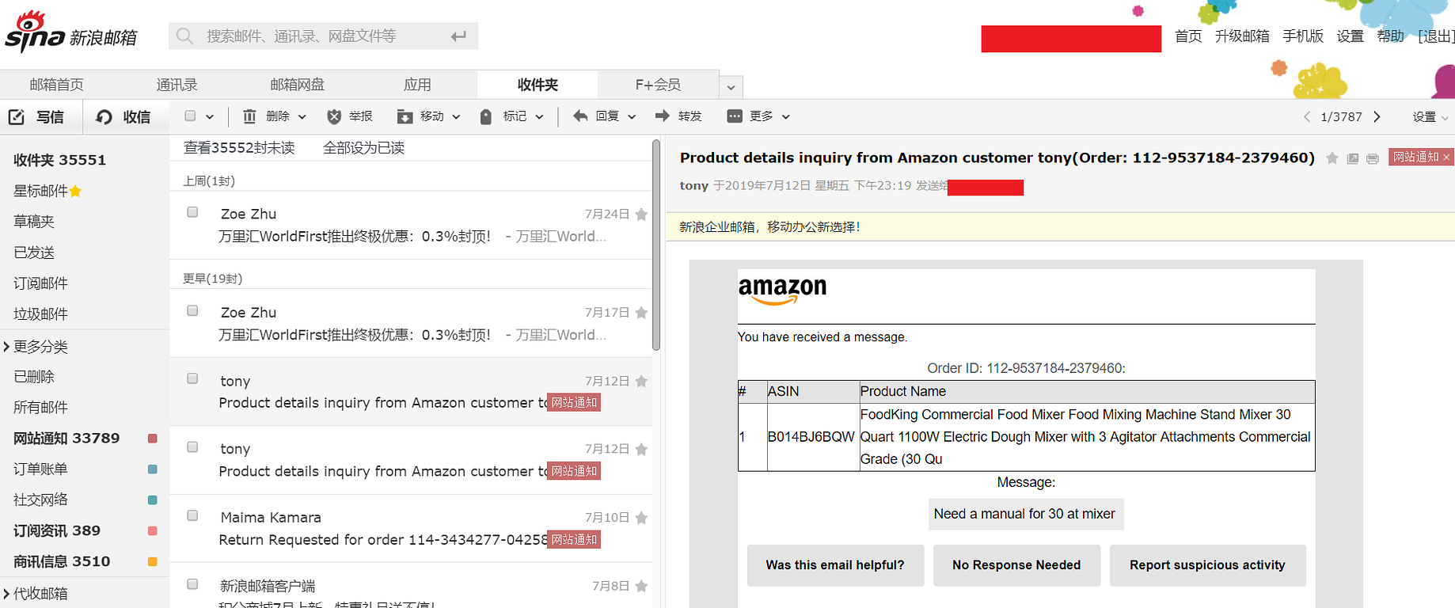Open the 设置 dropdown near pager
1455x608 pixels.
tap(1430, 117)
